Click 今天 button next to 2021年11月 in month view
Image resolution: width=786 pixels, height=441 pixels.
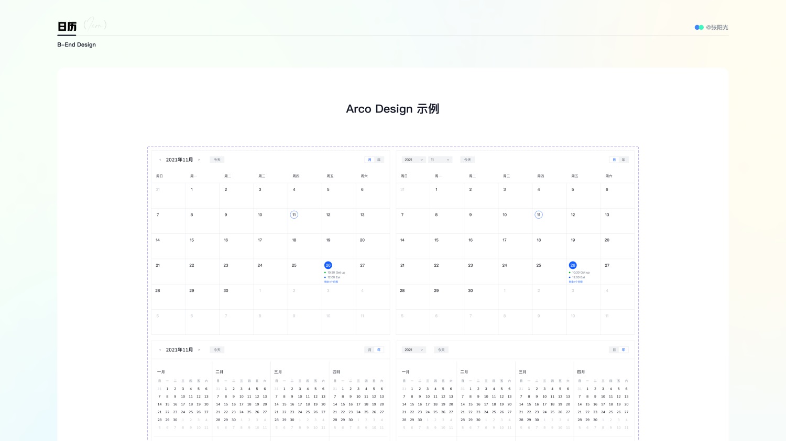pyautogui.click(x=217, y=160)
